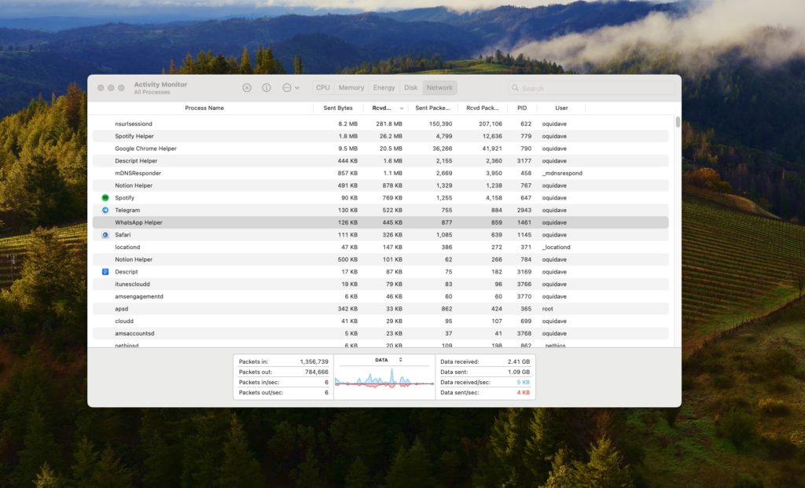Click the Safari app icon in list
Image resolution: width=805 pixels, height=488 pixels.
coord(105,234)
